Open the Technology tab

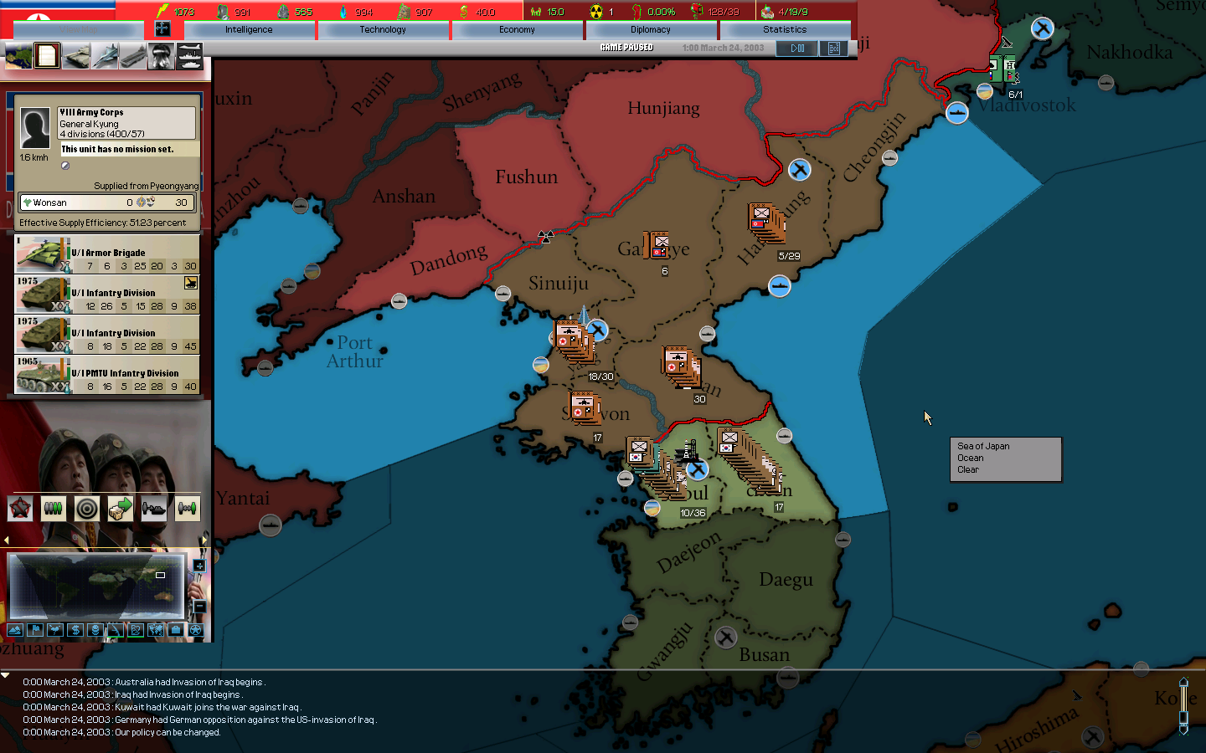coord(383,29)
